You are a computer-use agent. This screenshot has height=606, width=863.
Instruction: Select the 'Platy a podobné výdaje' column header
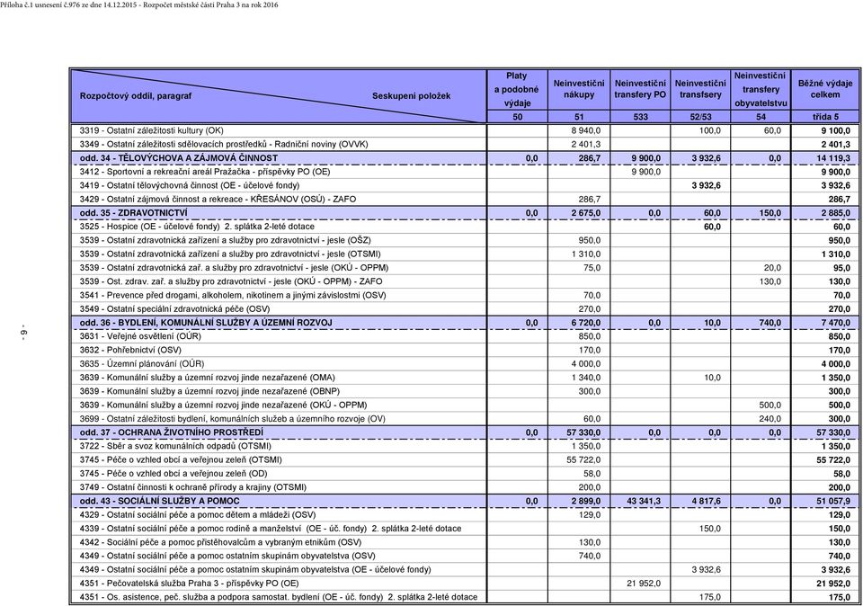pos(517,89)
